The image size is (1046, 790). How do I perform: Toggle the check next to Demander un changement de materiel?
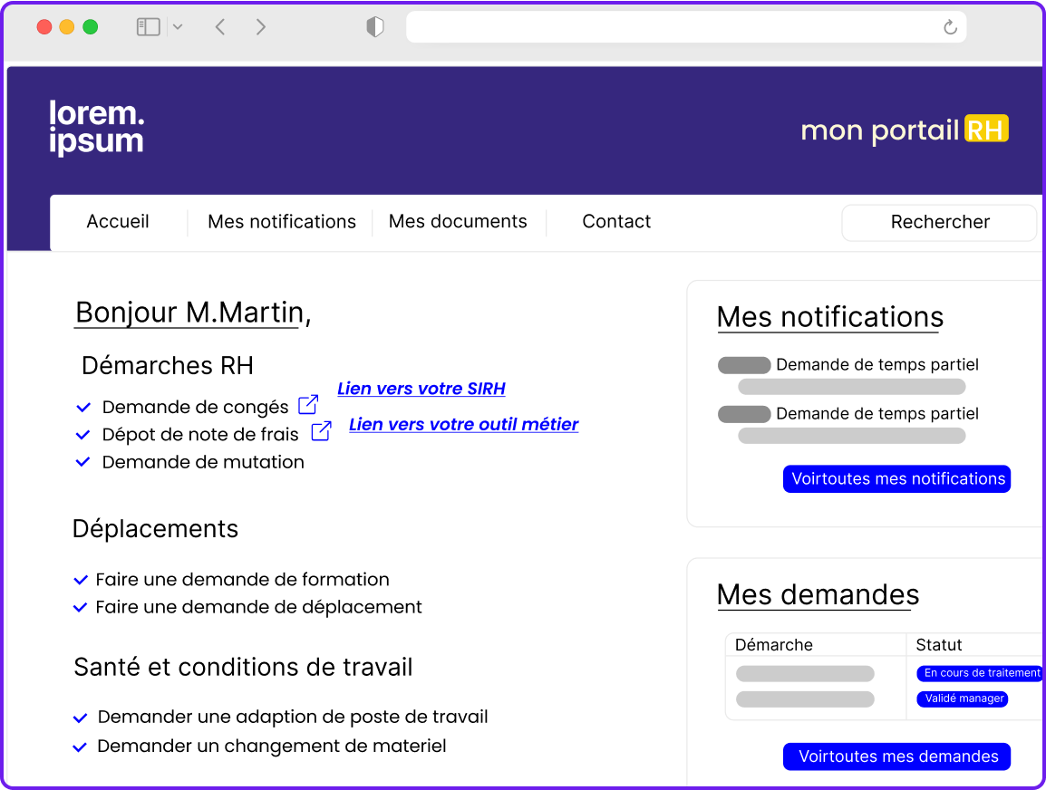click(x=80, y=745)
